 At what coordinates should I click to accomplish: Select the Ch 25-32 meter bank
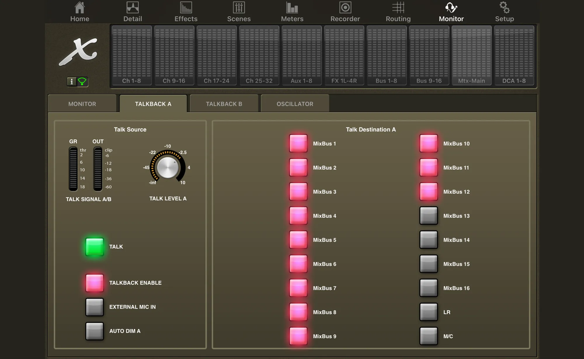coord(259,55)
